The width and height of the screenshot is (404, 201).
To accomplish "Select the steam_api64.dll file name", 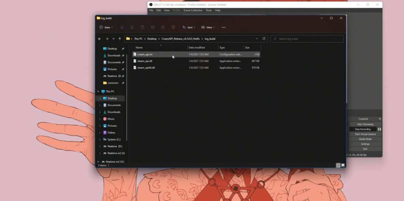I will 146,68.
